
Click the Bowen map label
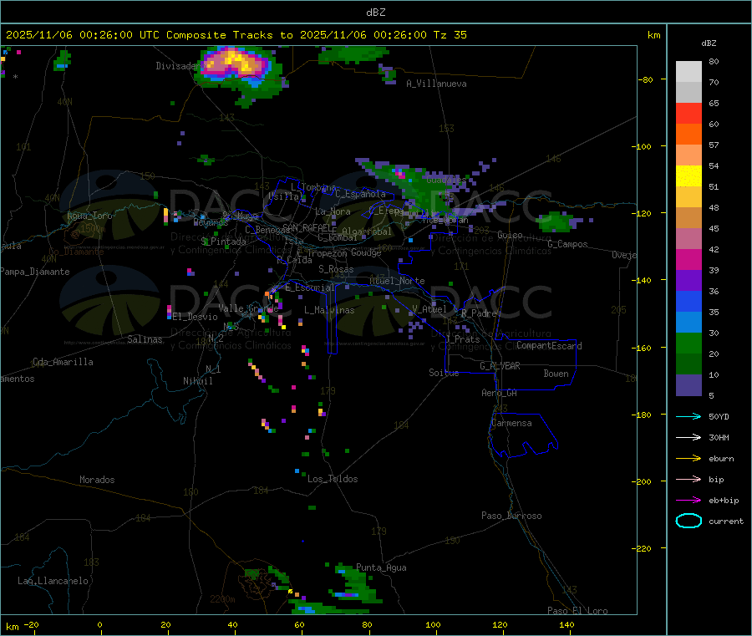[556, 374]
